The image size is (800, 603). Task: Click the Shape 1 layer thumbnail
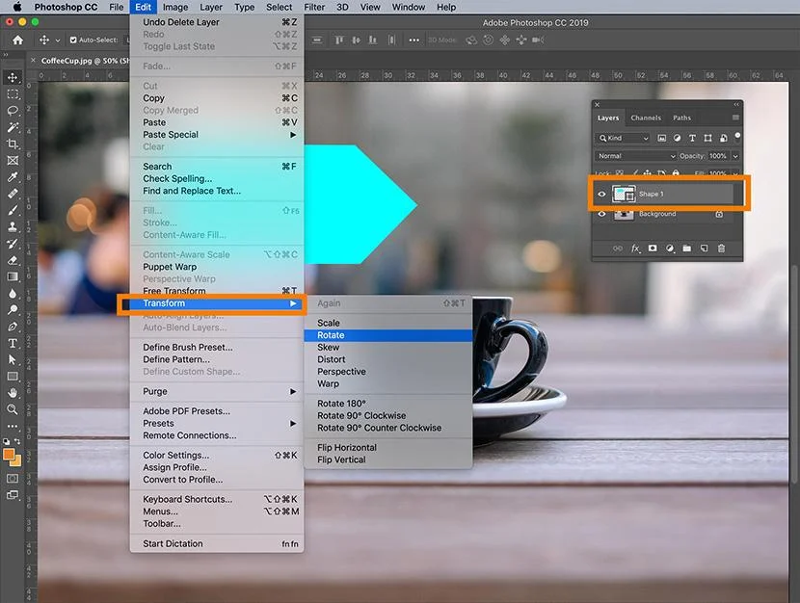coord(624,194)
